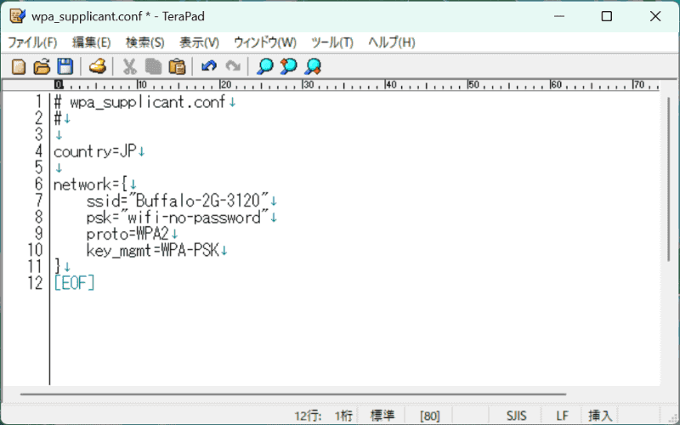Open the 検索(S) menu
Viewport: 680px width, 425px height.
tap(145, 42)
